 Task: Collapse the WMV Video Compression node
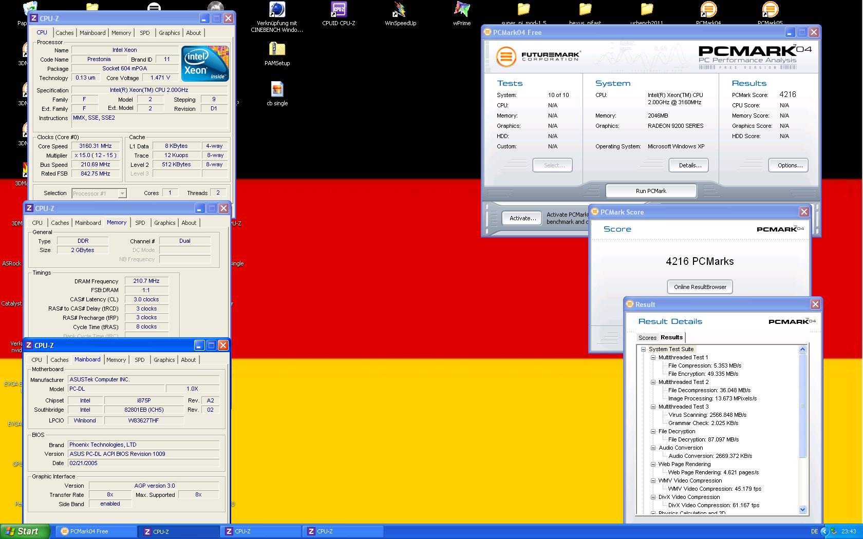click(x=653, y=480)
